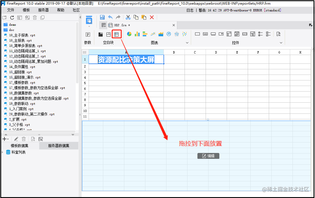315x198 pixels.
Task: Close the HRP.frm tab
Action: 174,25
